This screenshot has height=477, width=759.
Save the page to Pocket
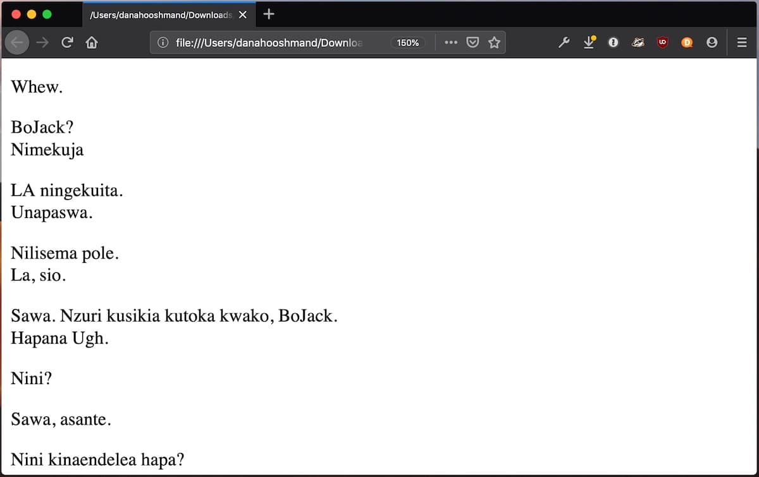(x=472, y=42)
